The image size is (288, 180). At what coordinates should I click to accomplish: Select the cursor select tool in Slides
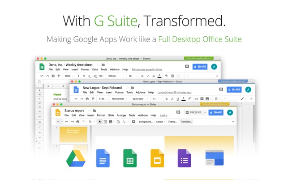(100, 122)
